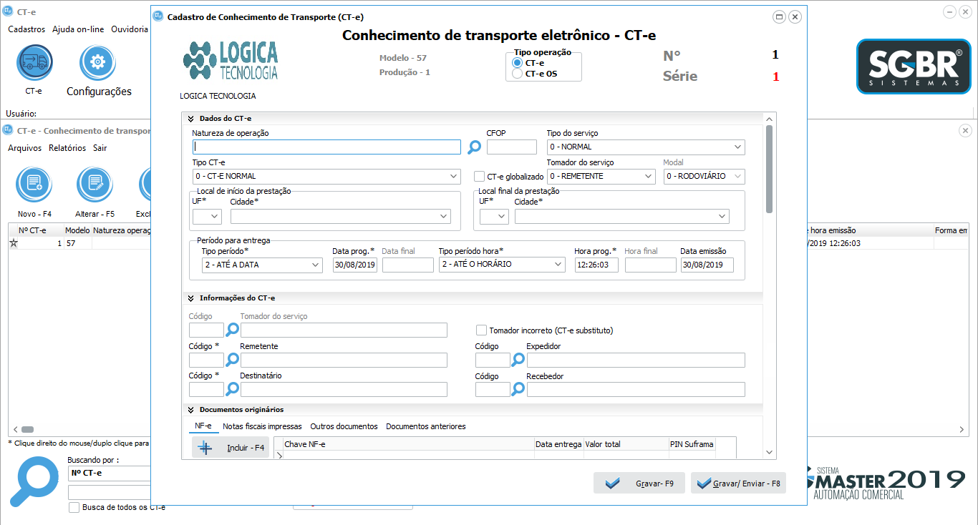
Task: Select CT-e tipo operação radio button
Action: tap(518, 63)
